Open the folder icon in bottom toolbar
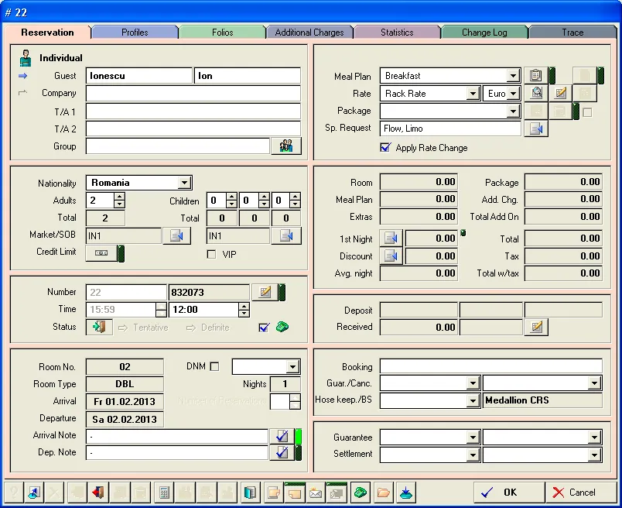Viewport: 622px width, 508px height. tap(383, 493)
